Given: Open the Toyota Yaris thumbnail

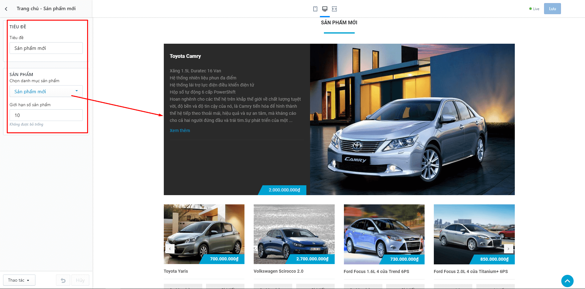Looking at the screenshot, I should 204,234.
